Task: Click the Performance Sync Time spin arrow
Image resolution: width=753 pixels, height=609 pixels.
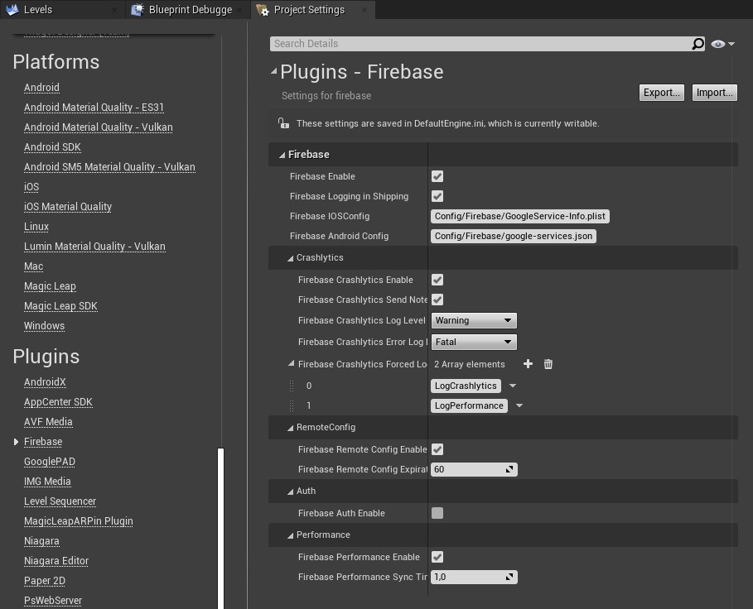Action: 509,577
